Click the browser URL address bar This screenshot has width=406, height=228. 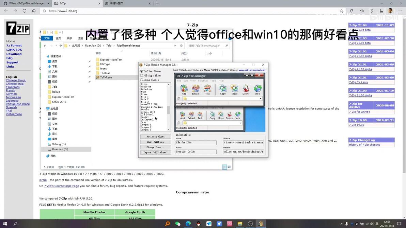193,11
